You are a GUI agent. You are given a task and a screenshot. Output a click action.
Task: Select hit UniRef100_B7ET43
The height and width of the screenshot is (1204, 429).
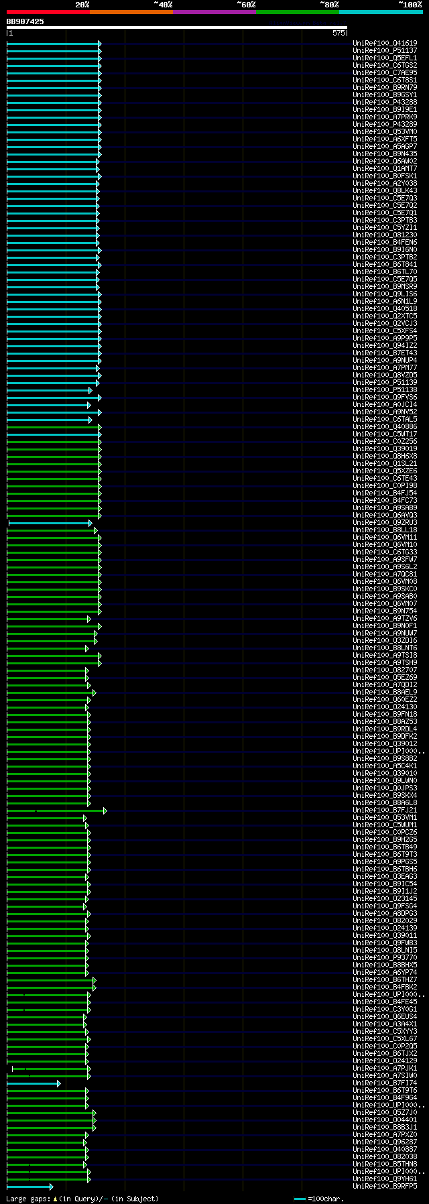385,353
